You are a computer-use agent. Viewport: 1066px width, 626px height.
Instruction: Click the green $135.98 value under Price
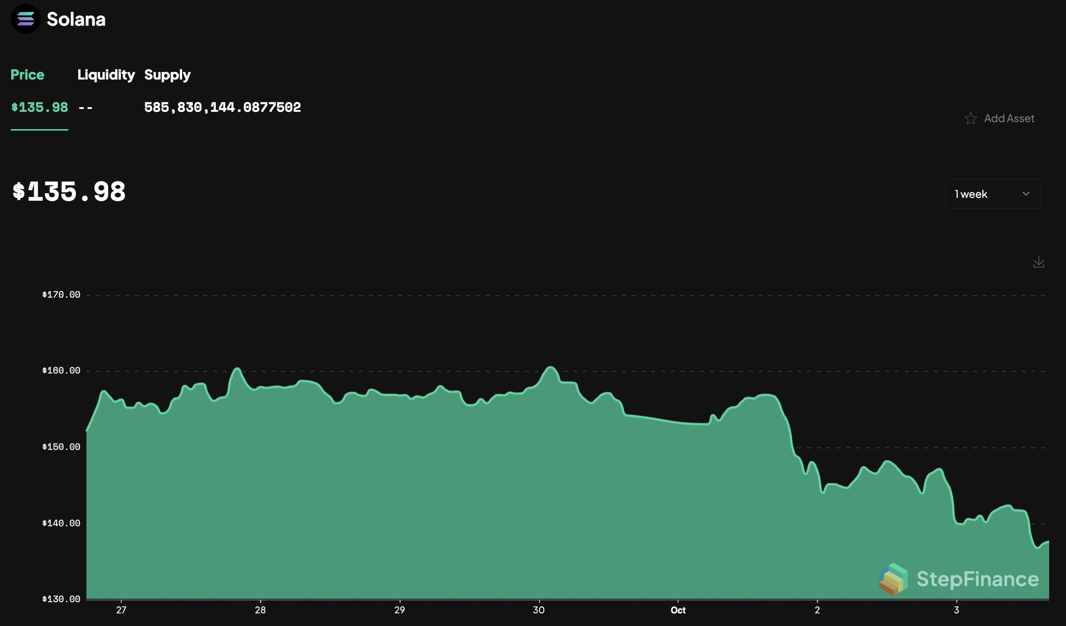(39, 107)
